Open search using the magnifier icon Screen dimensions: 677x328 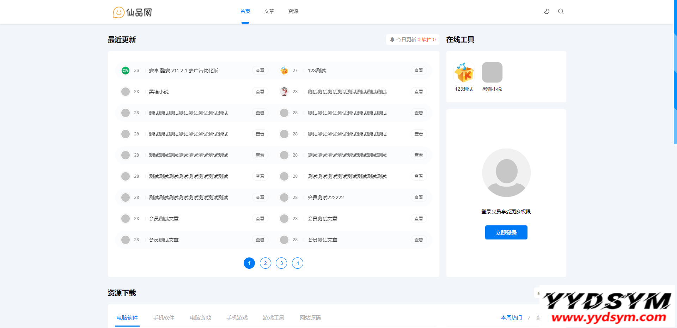click(x=561, y=11)
